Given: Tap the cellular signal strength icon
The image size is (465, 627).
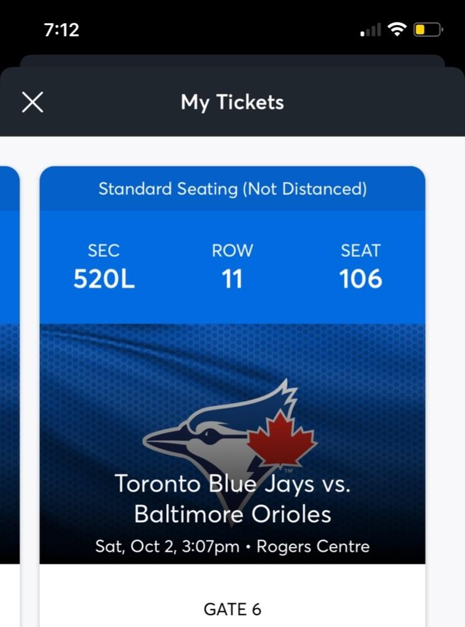Looking at the screenshot, I should click(x=370, y=29).
